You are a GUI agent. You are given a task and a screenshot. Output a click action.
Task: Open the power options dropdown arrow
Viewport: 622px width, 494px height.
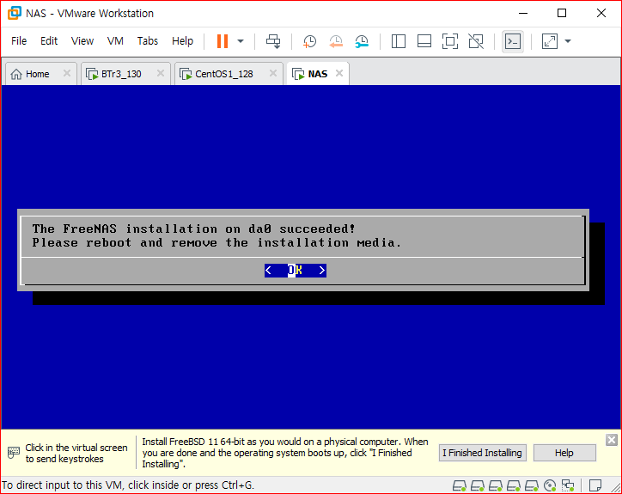(241, 41)
